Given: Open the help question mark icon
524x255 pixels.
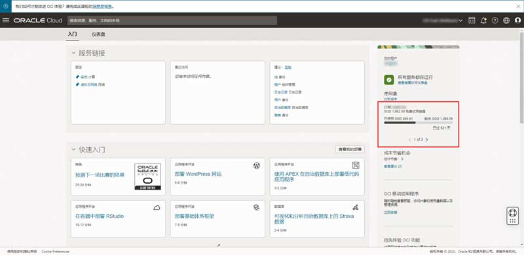Looking at the screenshot, I should pyautogui.click(x=495, y=20).
